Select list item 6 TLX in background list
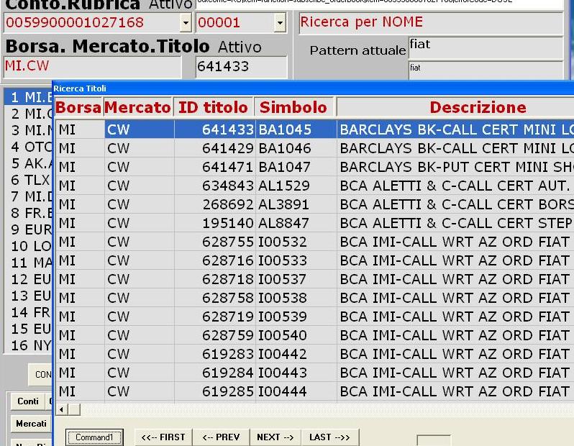This screenshot has height=446, width=574. (29, 180)
